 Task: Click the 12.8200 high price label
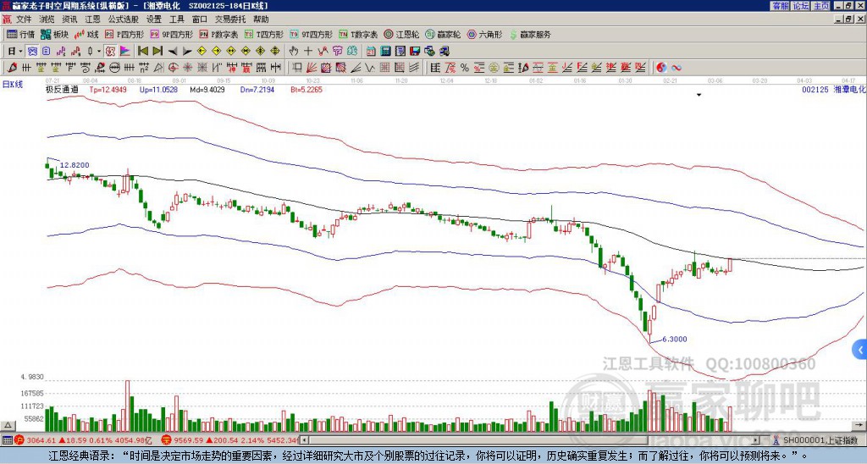tap(75, 165)
